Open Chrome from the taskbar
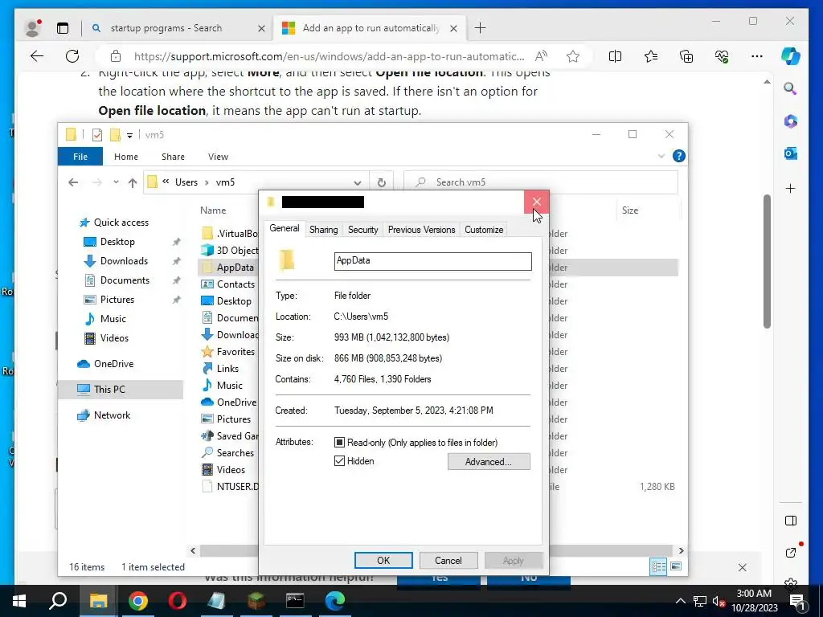Screen dimensions: 823x617 (138, 601)
